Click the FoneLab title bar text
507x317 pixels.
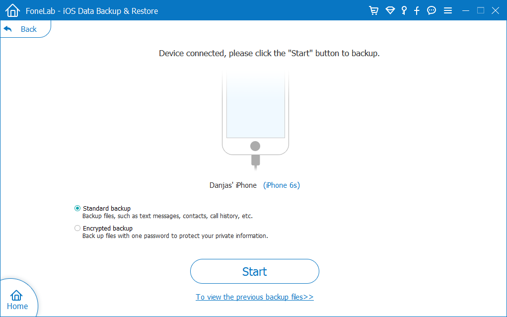tap(92, 10)
